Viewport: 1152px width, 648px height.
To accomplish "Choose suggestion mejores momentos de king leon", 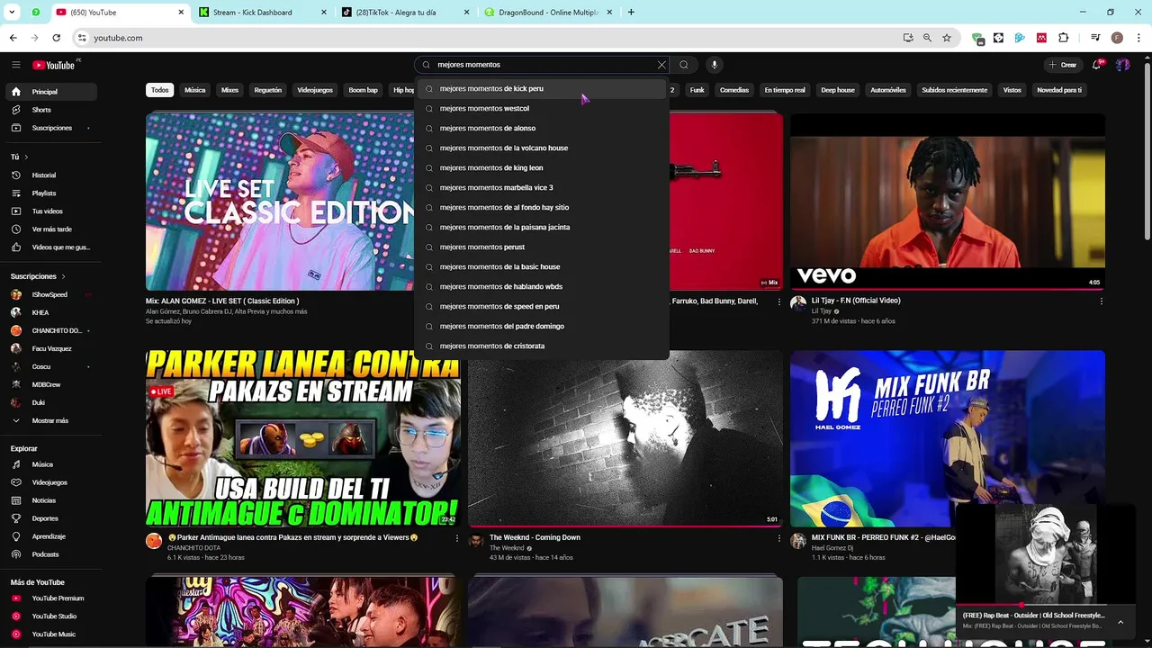I will 542,168.
